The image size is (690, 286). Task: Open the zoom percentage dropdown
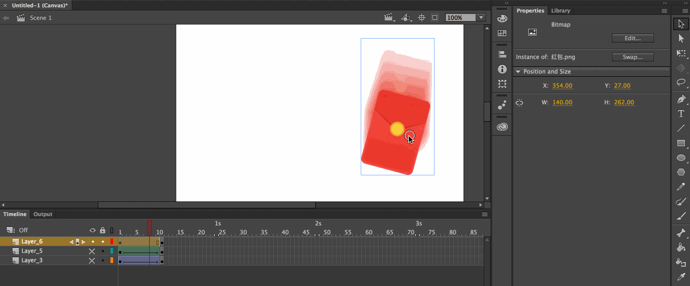(481, 18)
